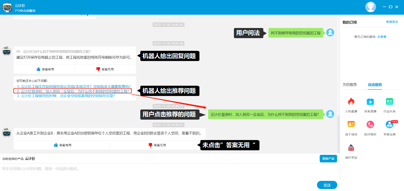The width and height of the screenshot is (404, 191).
Task: Mark the second answer as 答案无用
Action: [x=157, y=145]
